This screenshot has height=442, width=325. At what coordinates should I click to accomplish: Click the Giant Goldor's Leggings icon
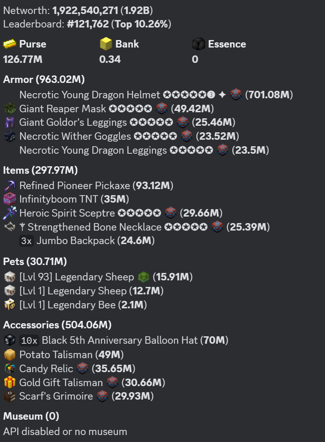coord(10,122)
